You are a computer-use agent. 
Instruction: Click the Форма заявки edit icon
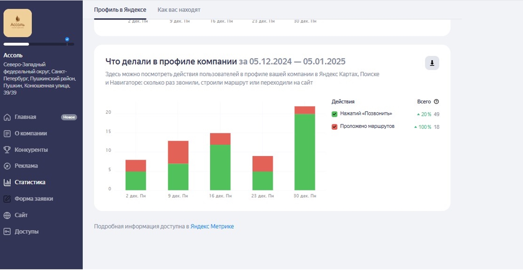(7, 199)
